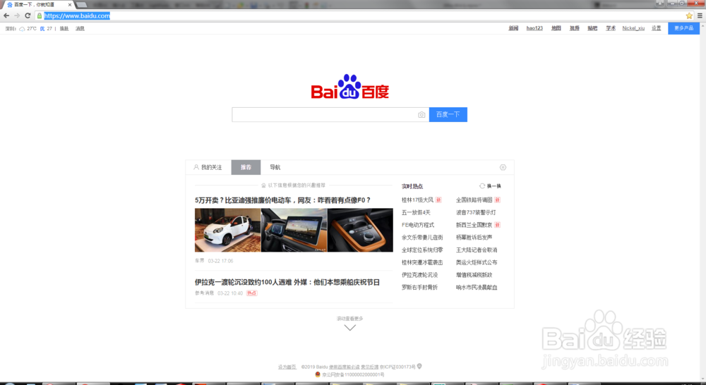Open the 地图 link
This screenshot has height=385, width=706.
tap(556, 28)
